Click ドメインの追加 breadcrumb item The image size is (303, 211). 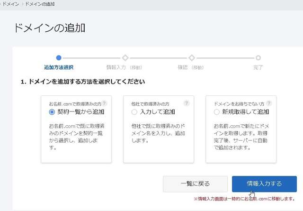tap(39, 4)
